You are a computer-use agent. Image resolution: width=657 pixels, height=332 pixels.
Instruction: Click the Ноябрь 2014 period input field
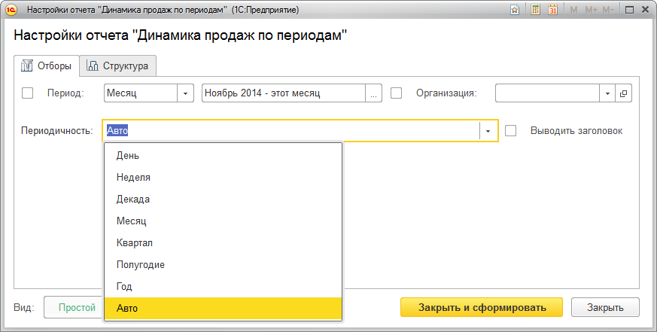coord(284,93)
